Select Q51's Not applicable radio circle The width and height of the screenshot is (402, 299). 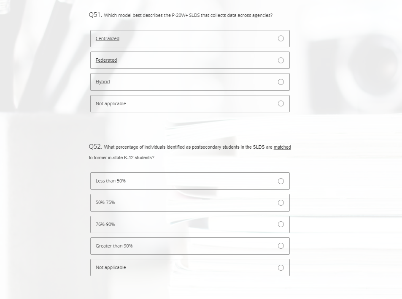tap(281, 103)
